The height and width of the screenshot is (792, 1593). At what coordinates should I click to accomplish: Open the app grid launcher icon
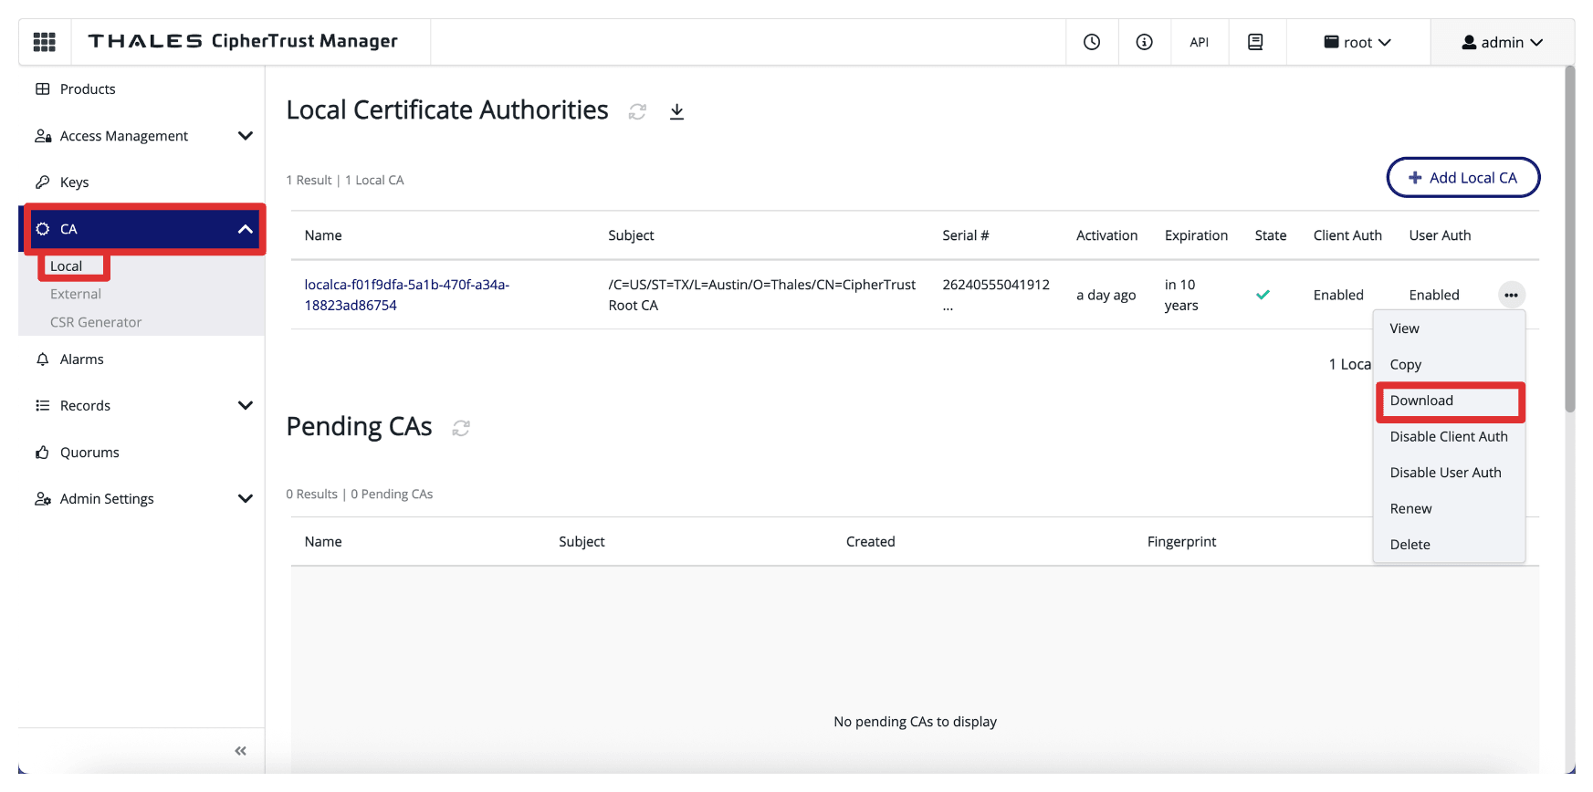pyautogui.click(x=44, y=42)
